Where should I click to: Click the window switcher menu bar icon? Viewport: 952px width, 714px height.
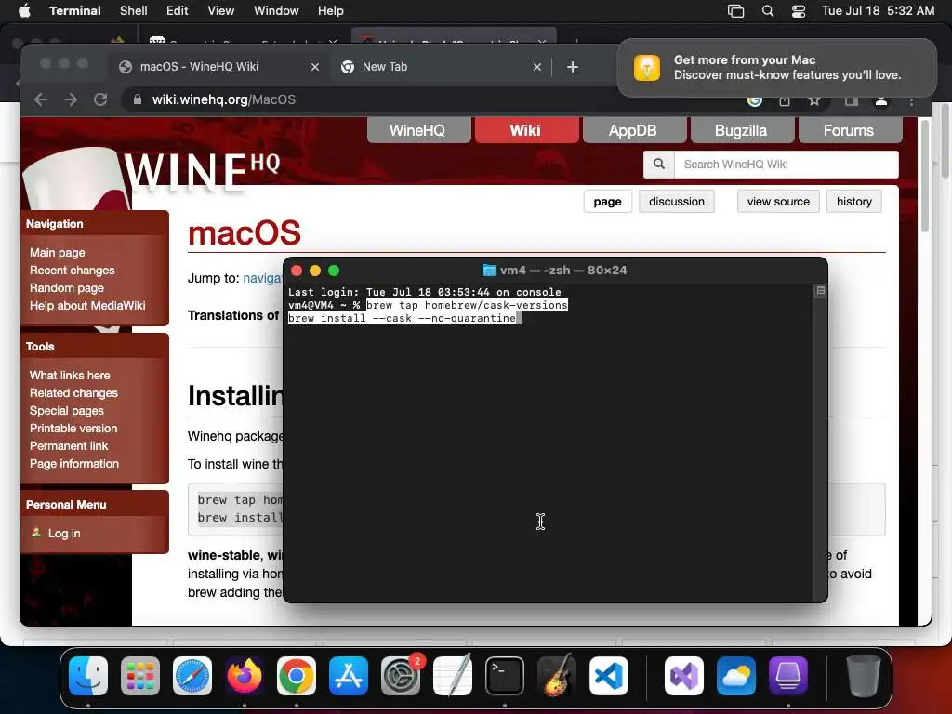736,11
